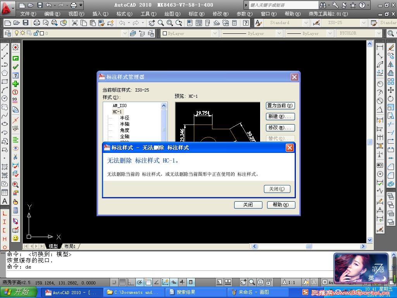Select the Table draw tool

5,192
